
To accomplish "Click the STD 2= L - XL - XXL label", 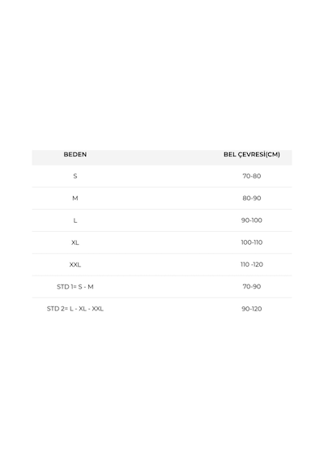I will (x=75, y=309).
